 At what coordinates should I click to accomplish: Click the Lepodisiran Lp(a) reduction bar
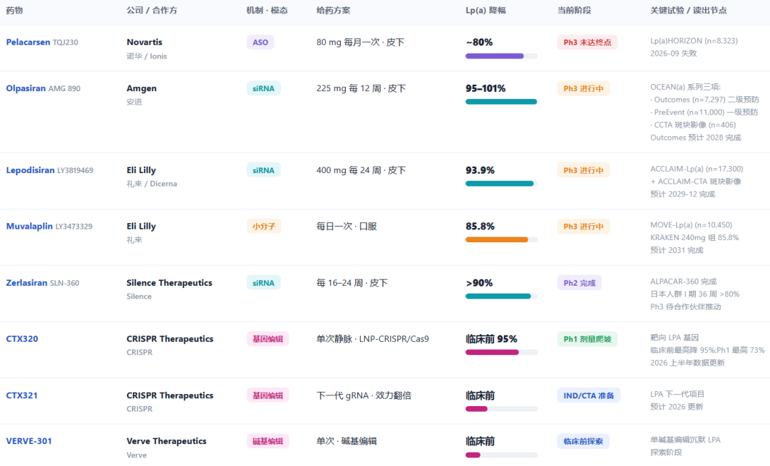click(501, 183)
